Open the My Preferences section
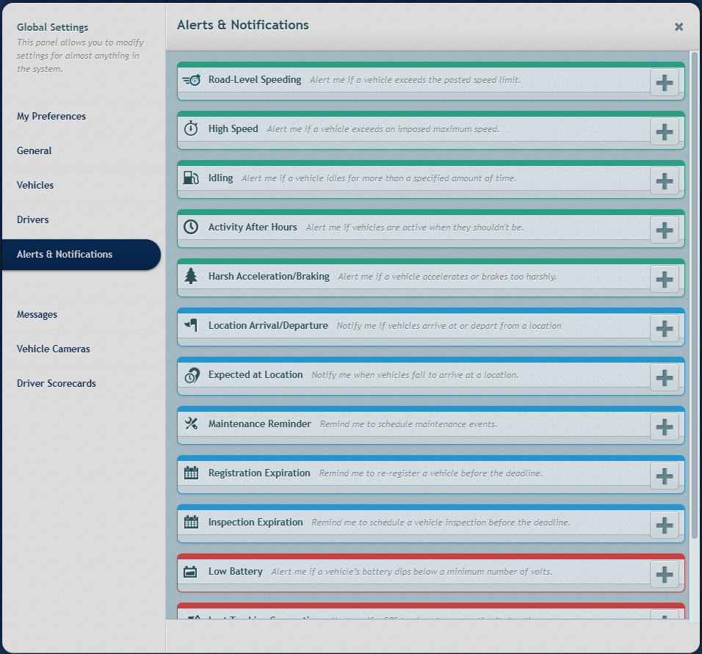The width and height of the screenshot is (702, 654). 51,116
